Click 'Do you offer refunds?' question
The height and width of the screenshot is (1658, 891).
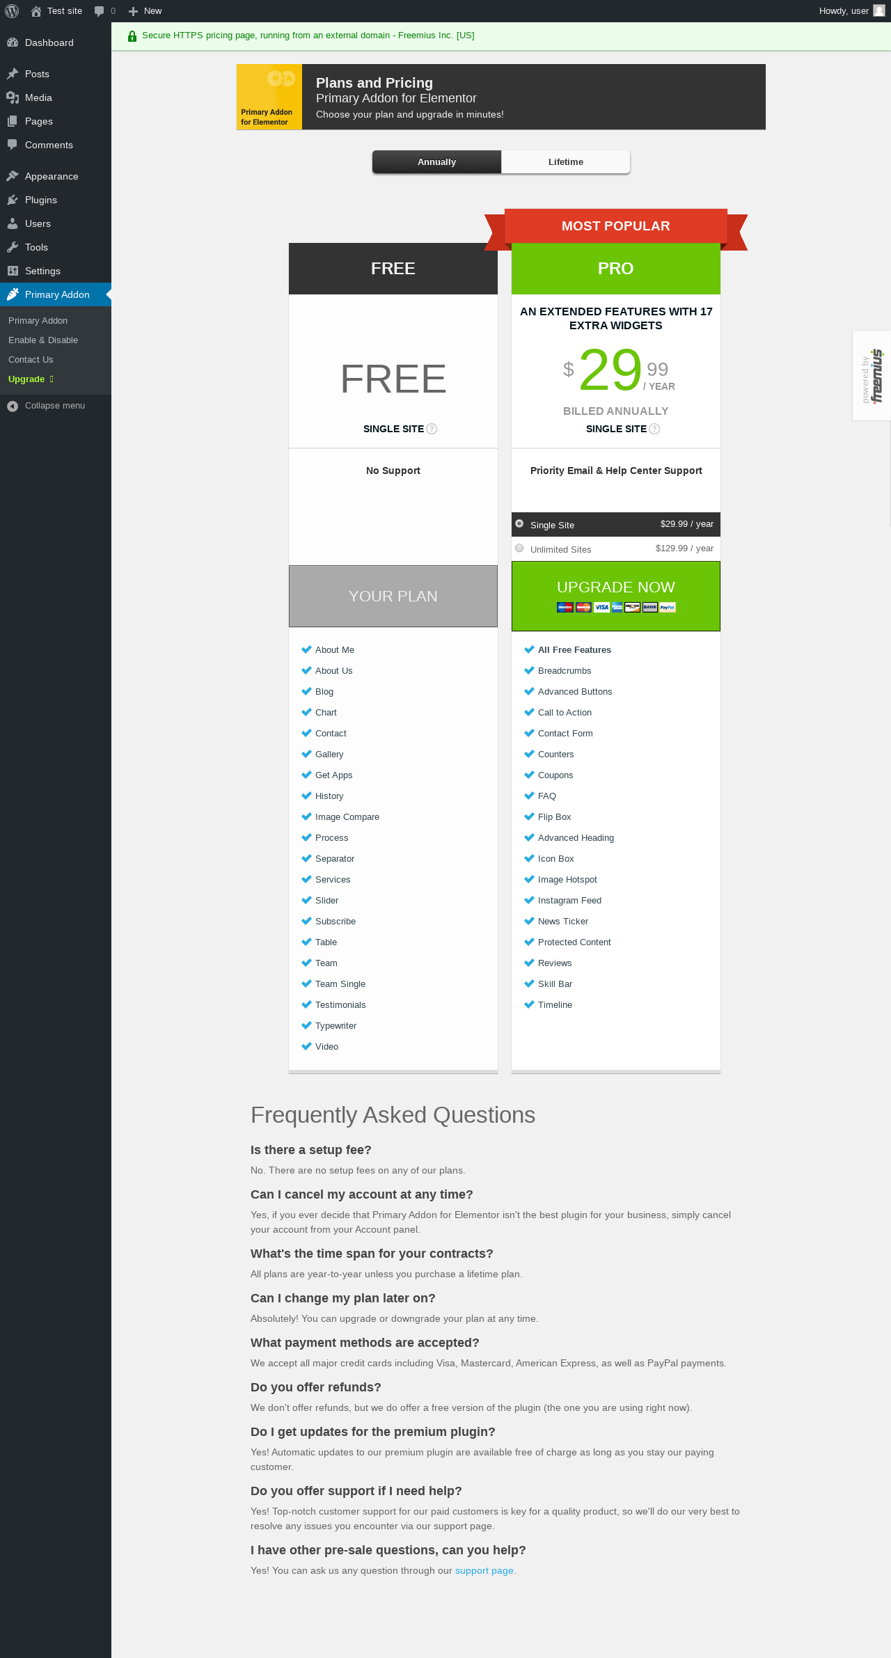[316, 1387]
